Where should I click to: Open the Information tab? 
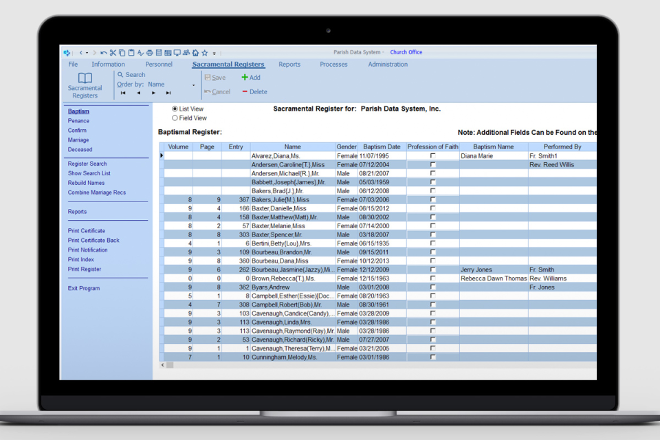[x=108, y=65]
